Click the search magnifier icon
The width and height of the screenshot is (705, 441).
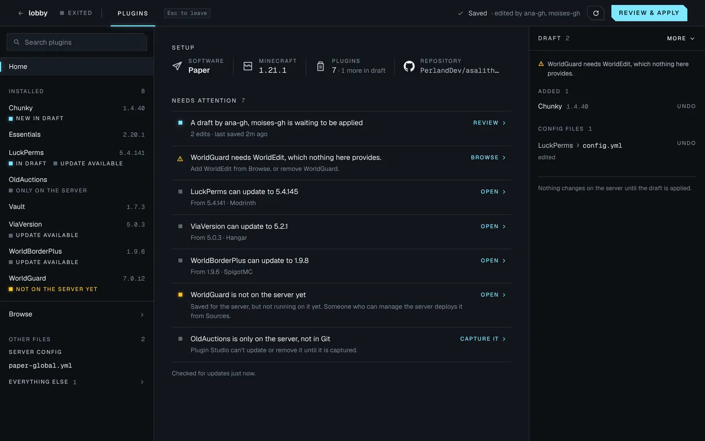click(17, 42)
